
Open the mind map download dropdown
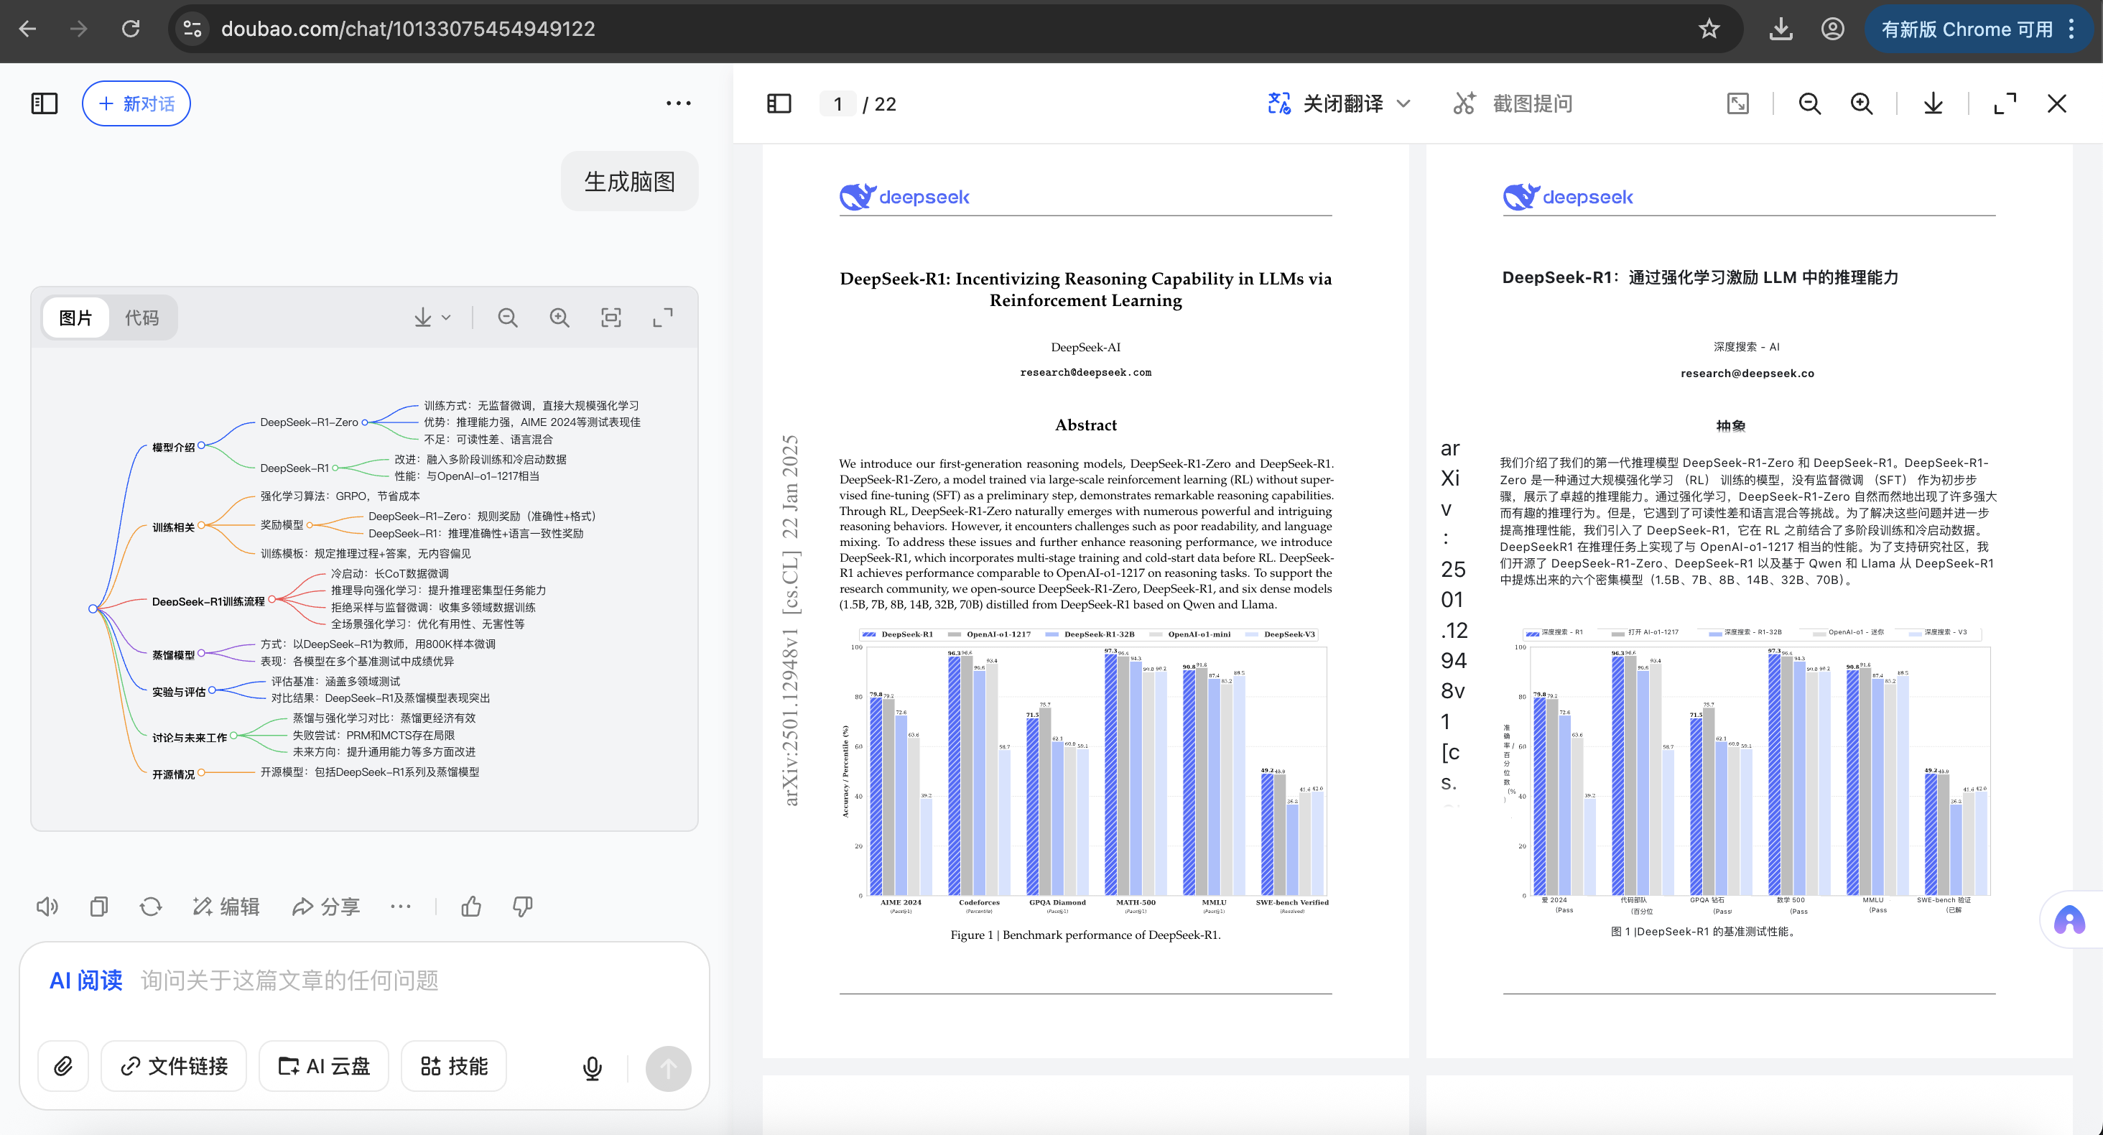(432, 318)
